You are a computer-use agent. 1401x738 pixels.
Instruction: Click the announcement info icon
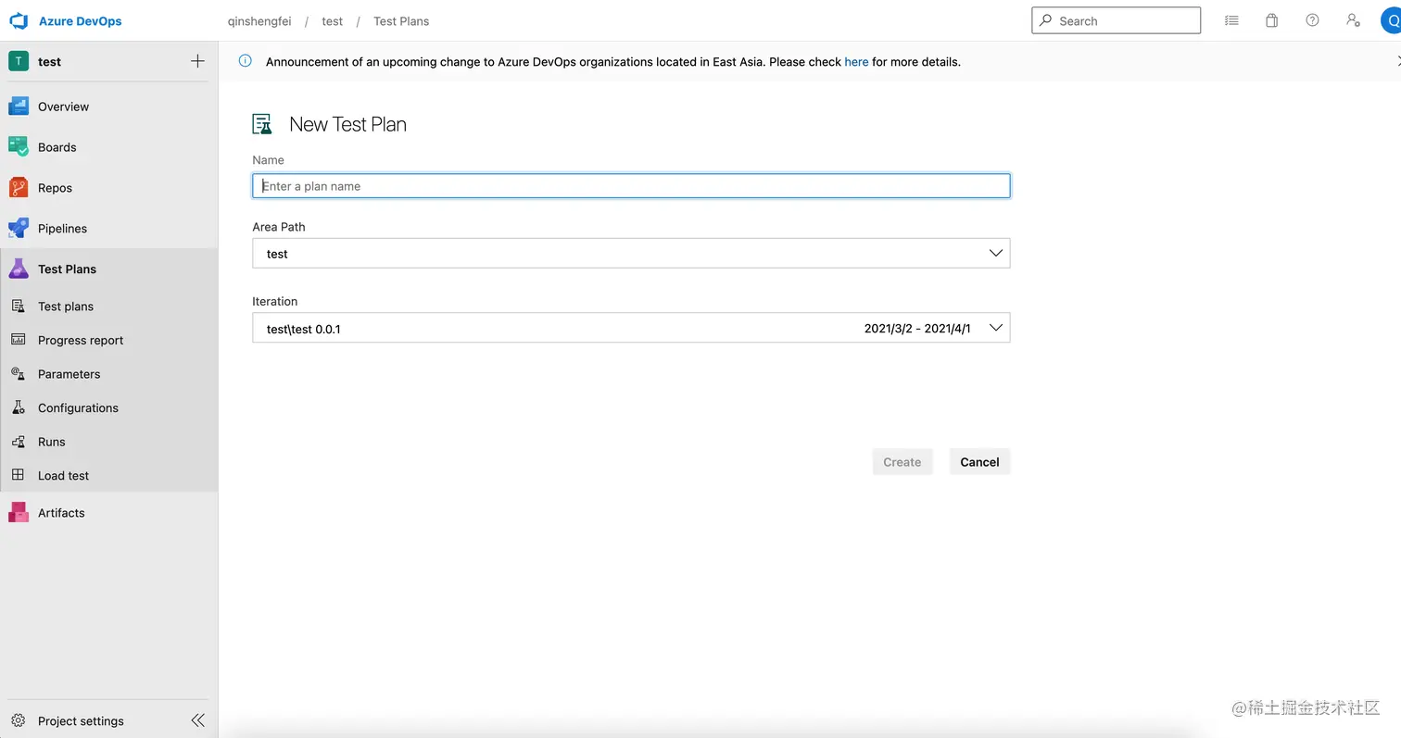pos(246,61)
